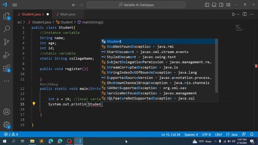This screenshot has width=258, height=145.
Task: Go forward with the navigation arrow
Action: (81, 5)
